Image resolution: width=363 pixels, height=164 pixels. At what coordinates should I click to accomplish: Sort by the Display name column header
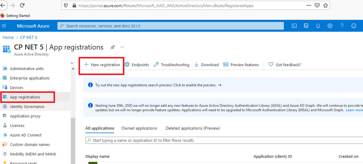97,156
